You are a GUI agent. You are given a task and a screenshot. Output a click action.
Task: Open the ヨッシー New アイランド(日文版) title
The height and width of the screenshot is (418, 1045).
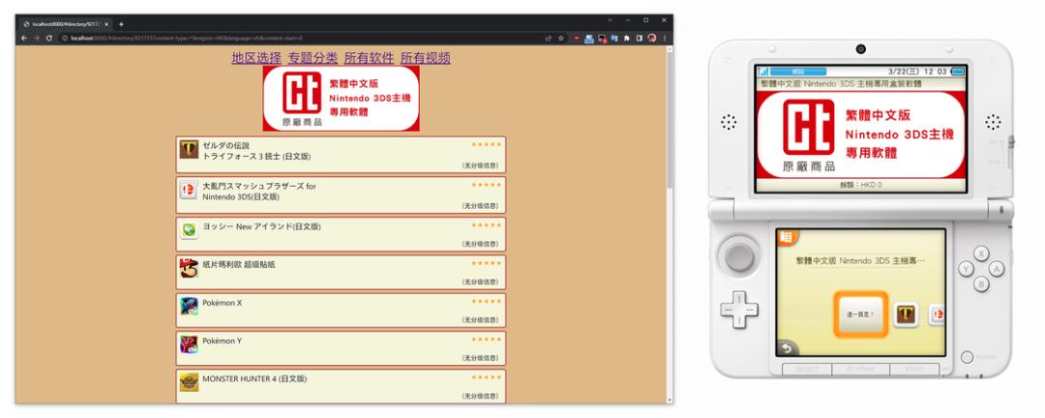261,226
